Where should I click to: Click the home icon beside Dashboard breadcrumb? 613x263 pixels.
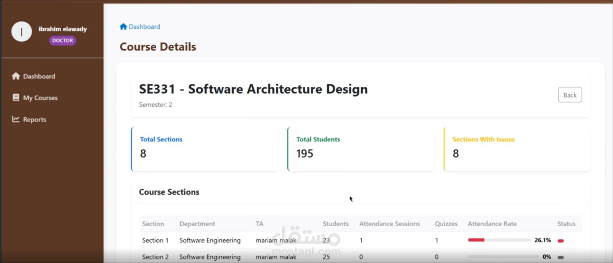pyautogui.click(x=123, y=26)
